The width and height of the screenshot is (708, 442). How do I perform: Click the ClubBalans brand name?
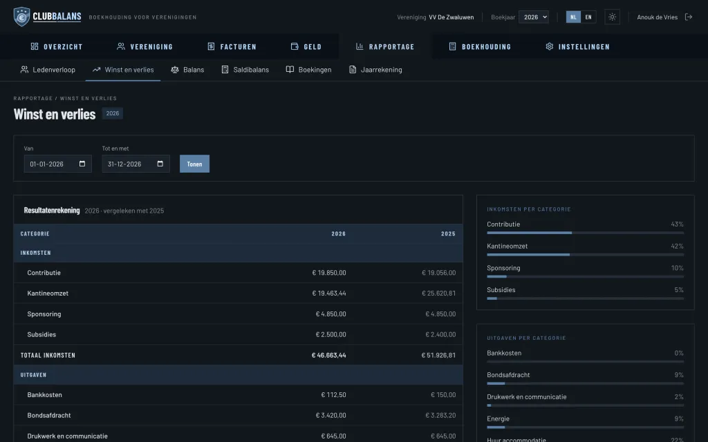pos(57,17)
